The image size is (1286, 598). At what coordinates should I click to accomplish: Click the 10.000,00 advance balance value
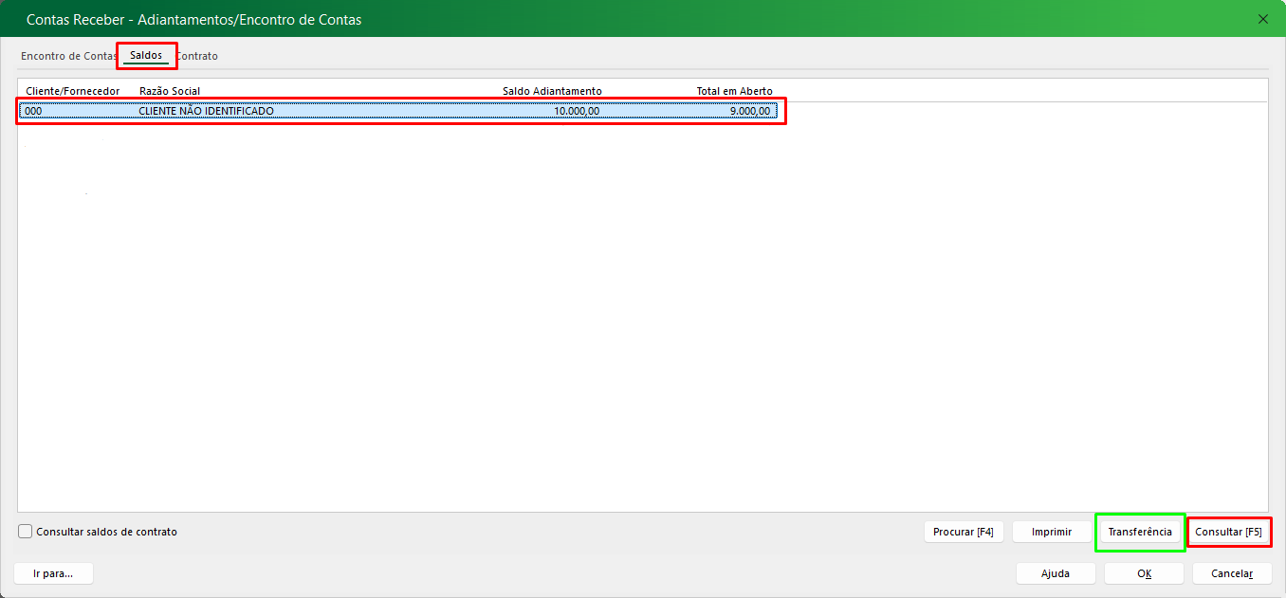coord(577,111)
